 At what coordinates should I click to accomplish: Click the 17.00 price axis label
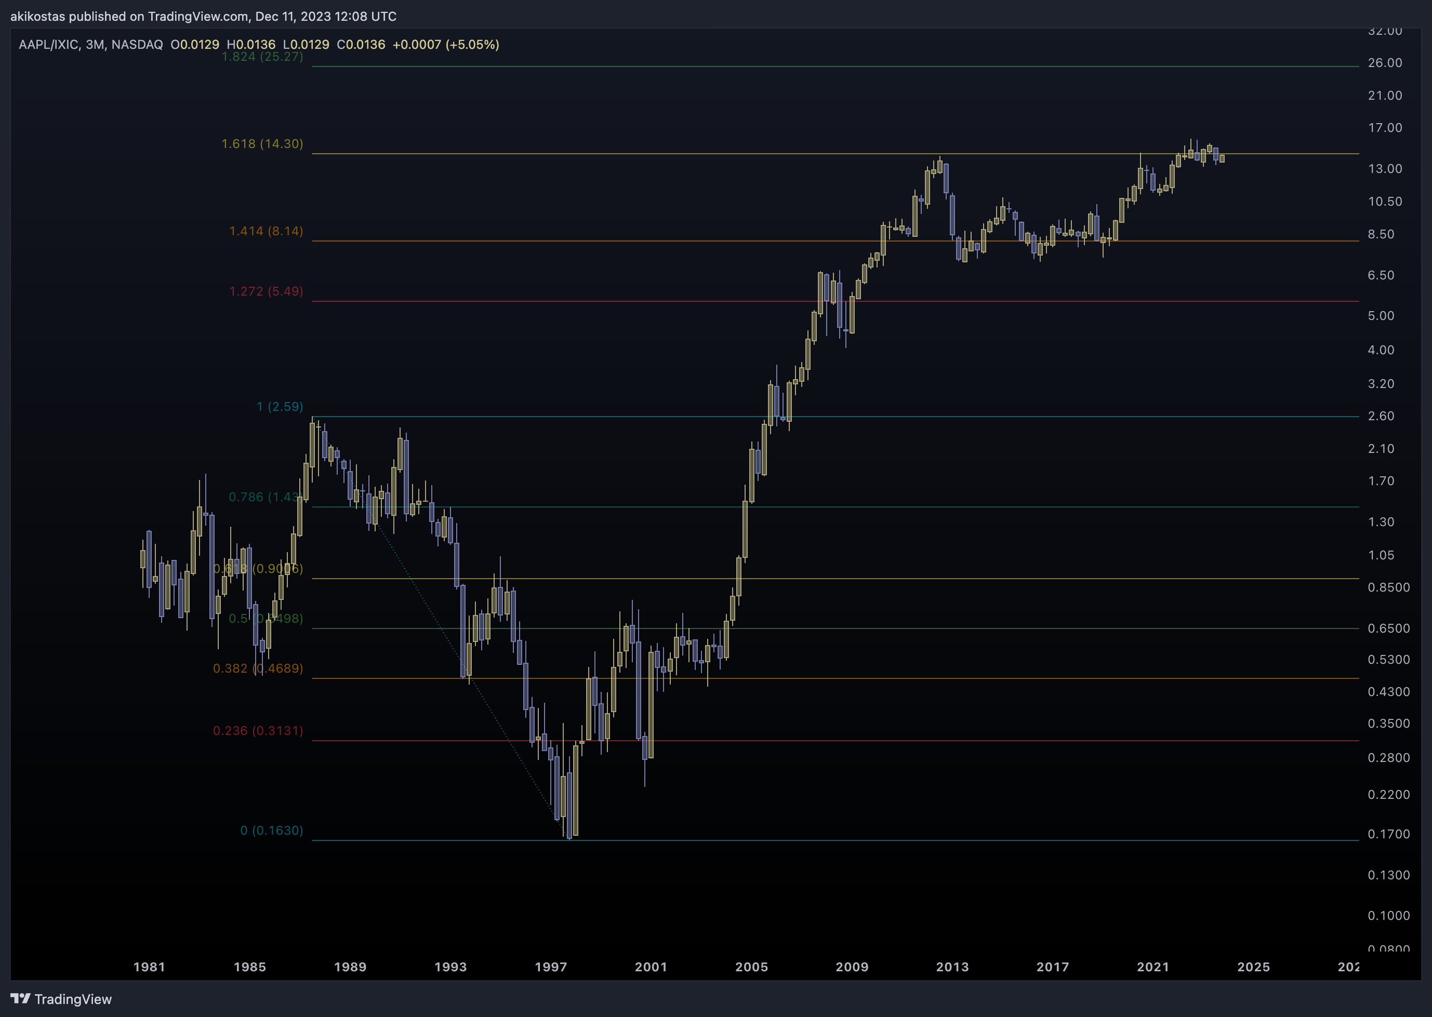pos(1385,128)
